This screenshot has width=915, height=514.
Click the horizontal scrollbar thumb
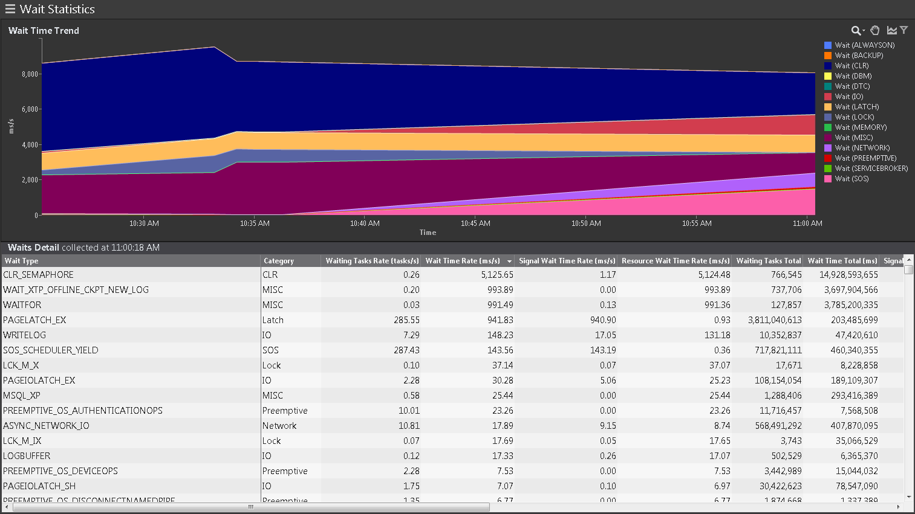point(251,507)
